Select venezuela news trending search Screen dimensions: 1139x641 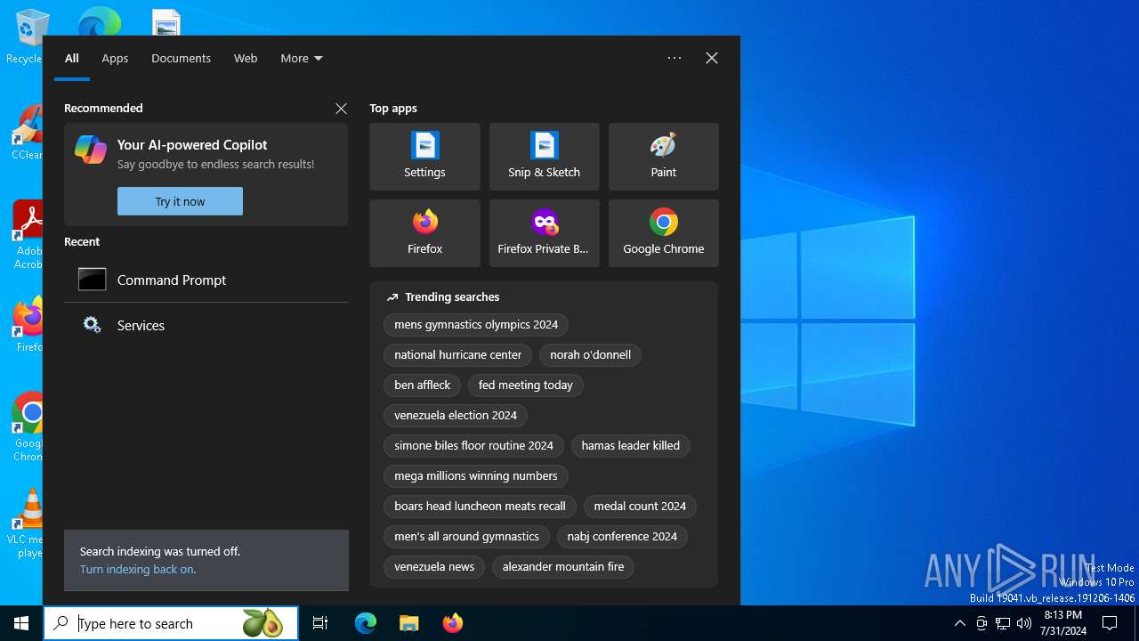(434, 567)
